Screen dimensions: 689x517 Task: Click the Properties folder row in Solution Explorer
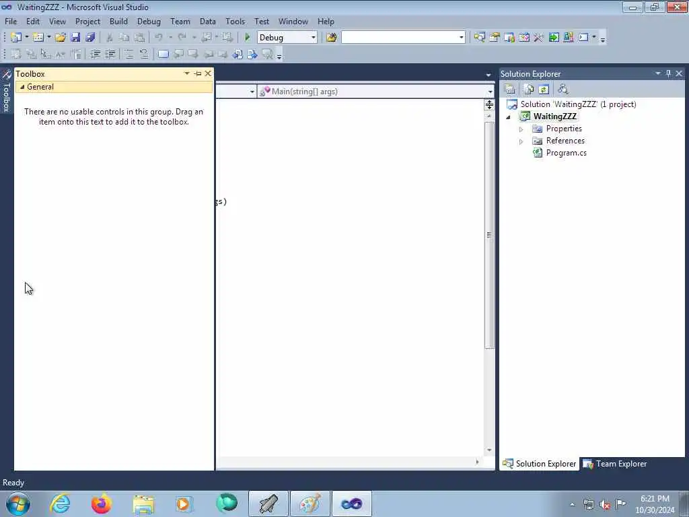(564, 129)
